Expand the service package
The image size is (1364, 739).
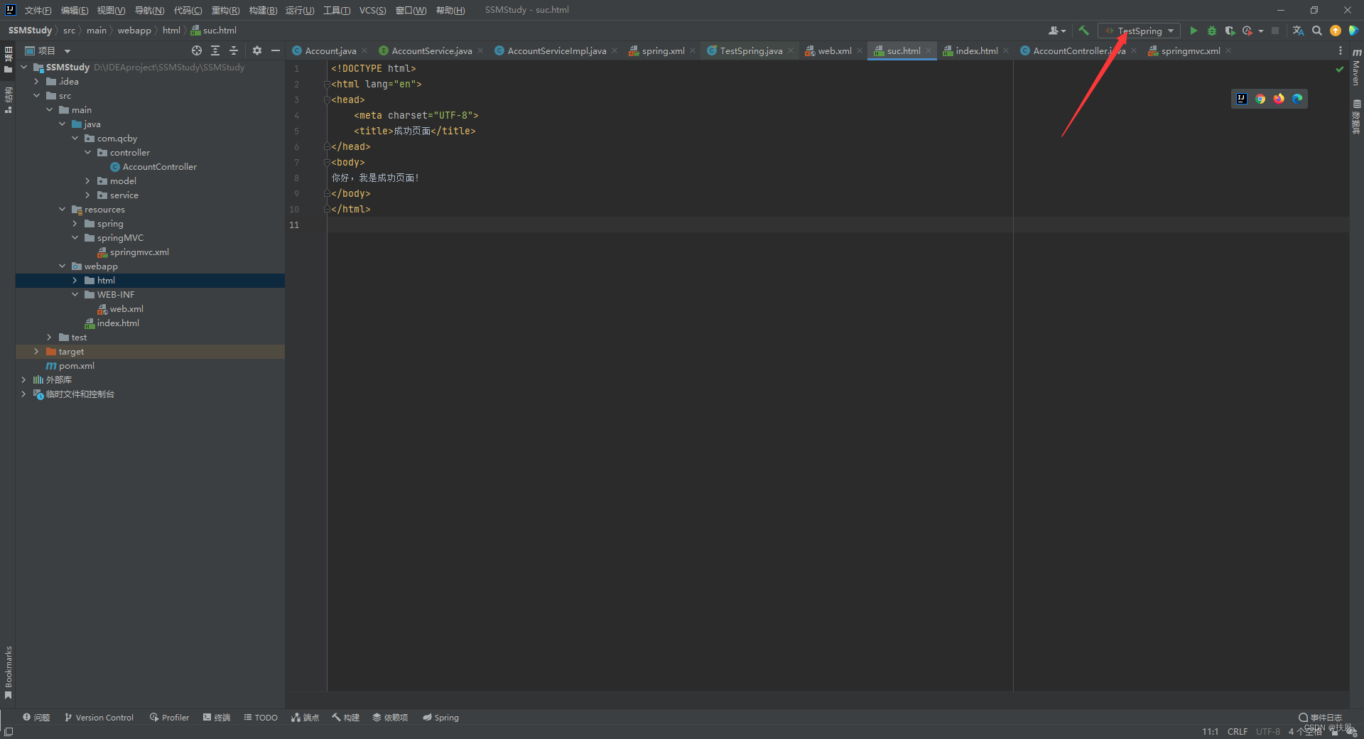tap(87, 195)
